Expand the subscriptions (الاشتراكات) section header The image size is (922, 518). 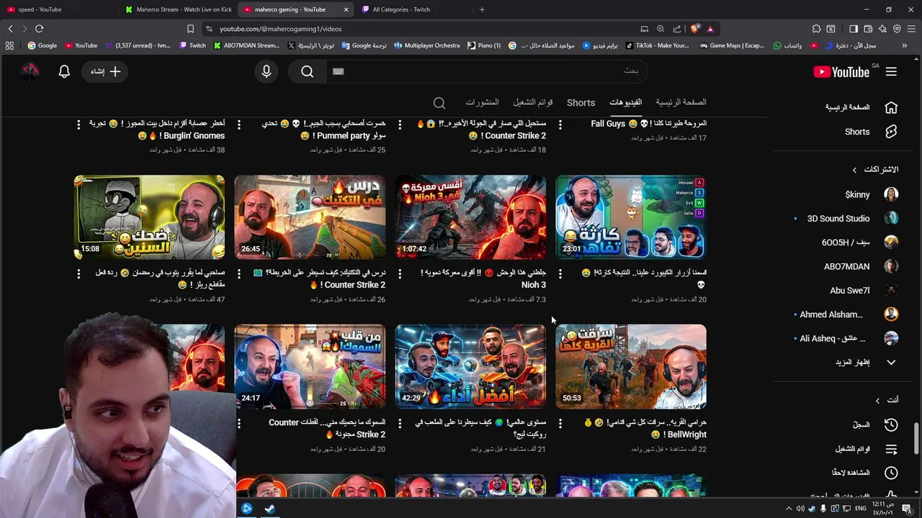pos(876,170)
